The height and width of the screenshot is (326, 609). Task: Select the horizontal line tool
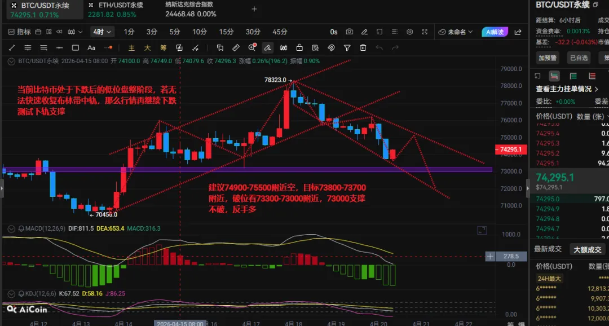pos(59,48)
